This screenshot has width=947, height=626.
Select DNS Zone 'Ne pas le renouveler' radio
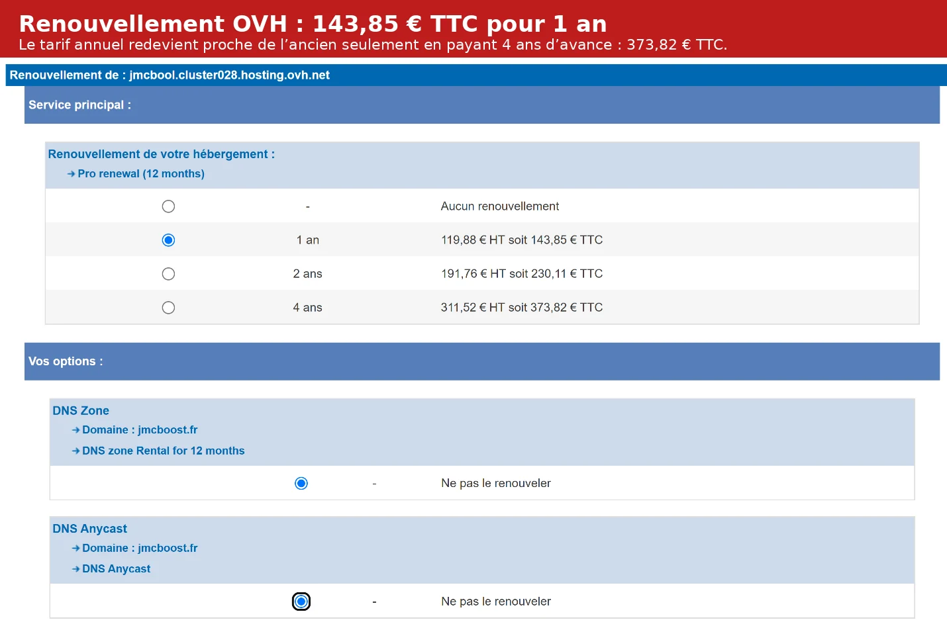pyautogui.click(x=301, y=484)
